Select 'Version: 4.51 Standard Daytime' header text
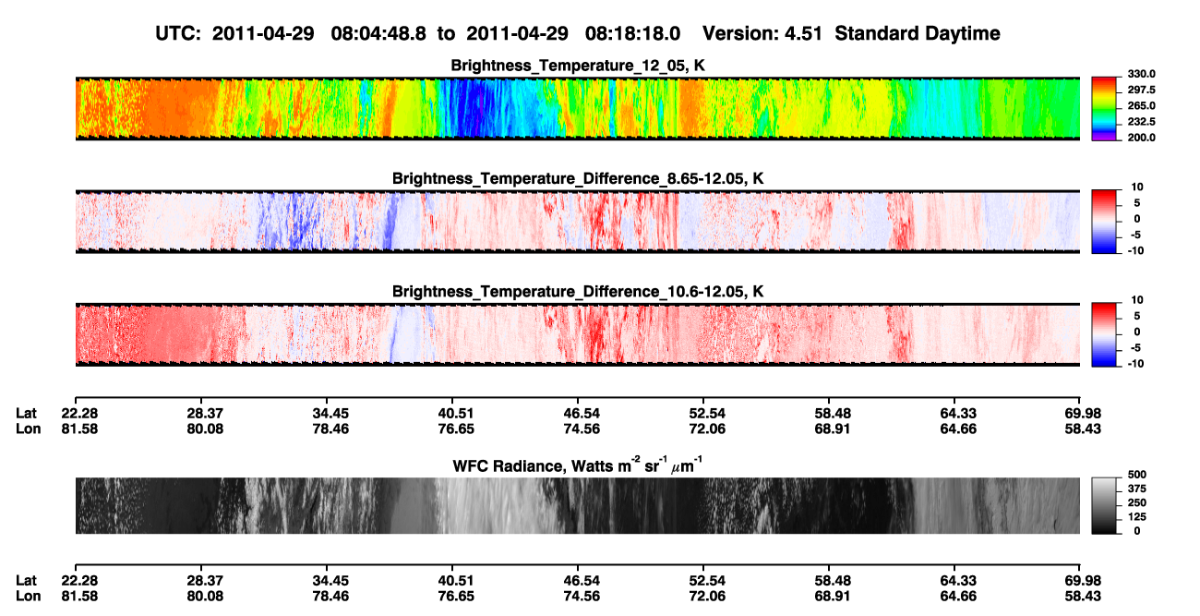Screen dimensions: 1200x616 point(851,33)
